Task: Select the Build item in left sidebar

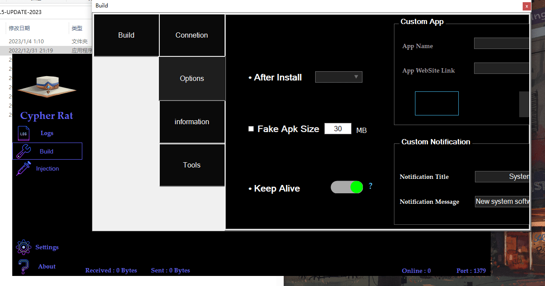Action: 47,151
